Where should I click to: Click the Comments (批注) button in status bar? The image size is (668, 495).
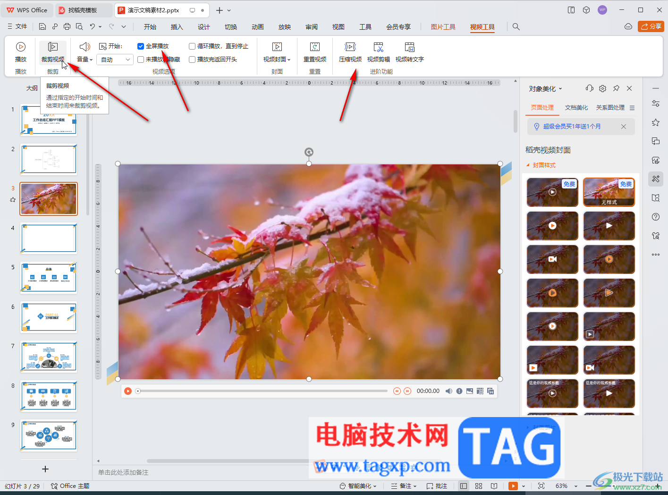(437, 486)
